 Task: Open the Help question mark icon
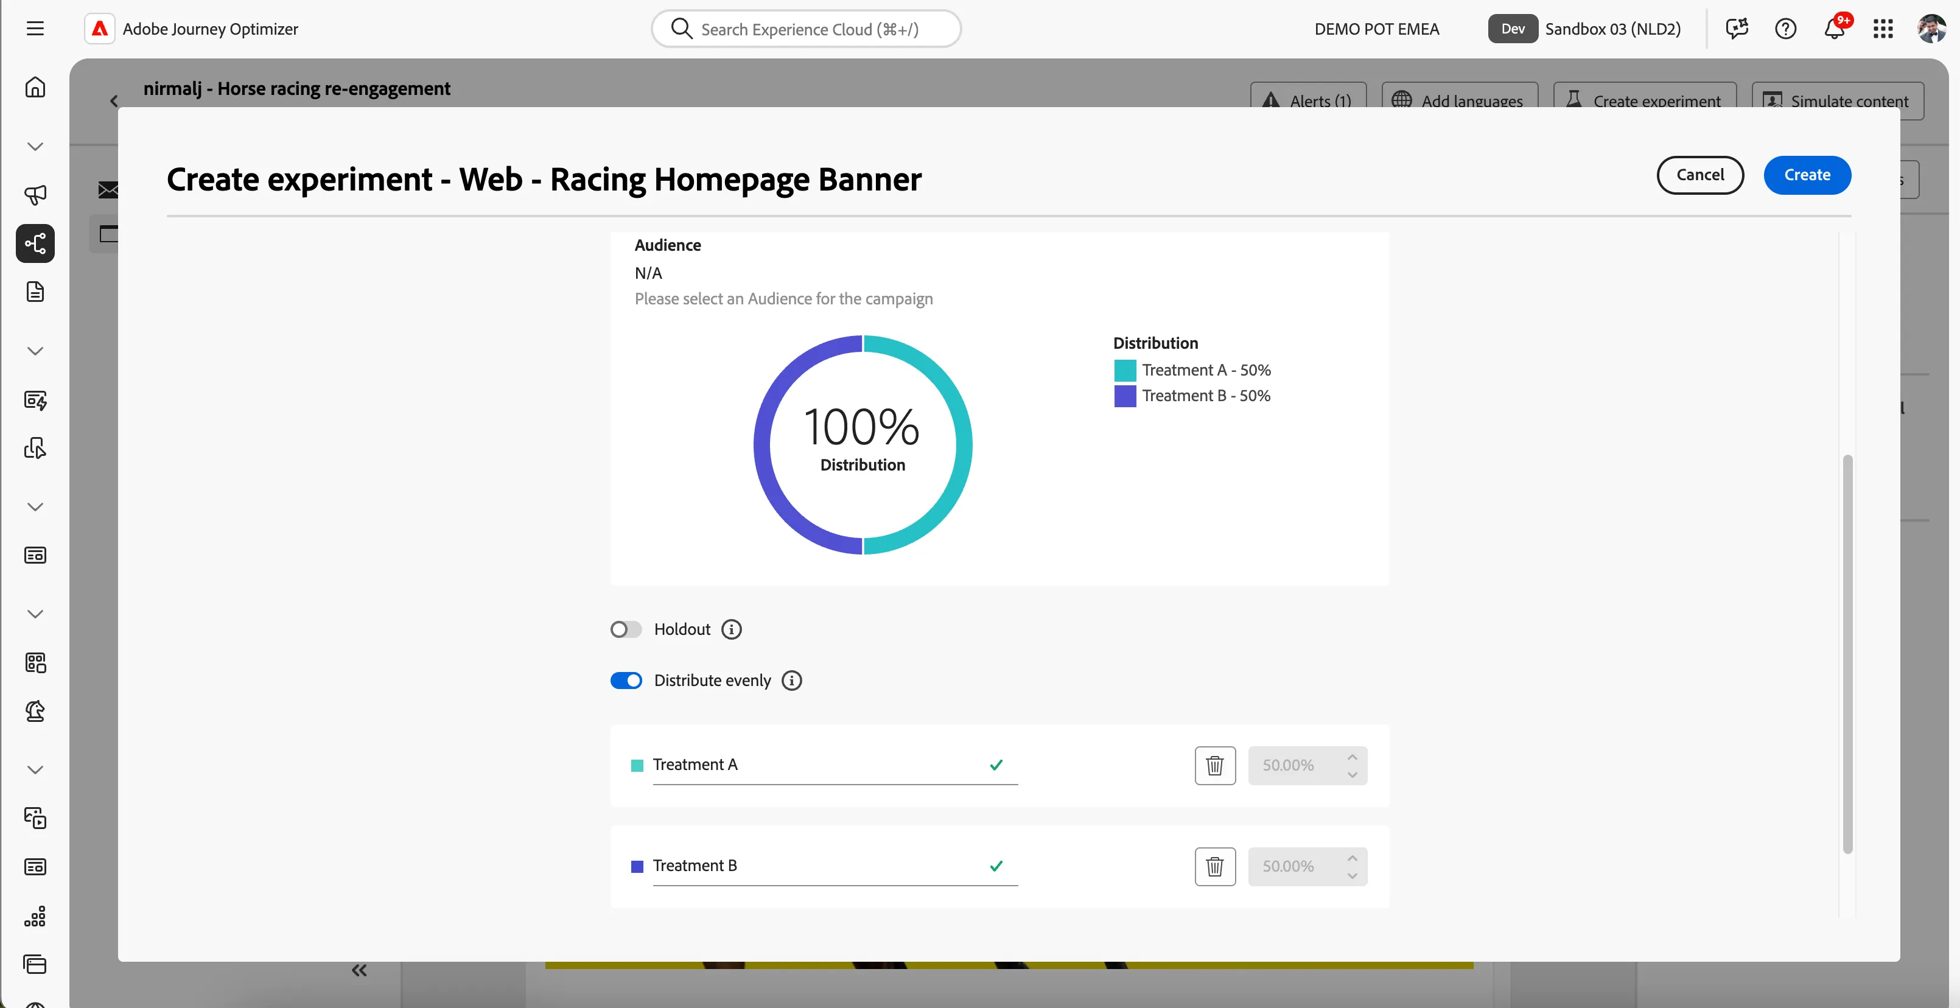(1785, 29)
